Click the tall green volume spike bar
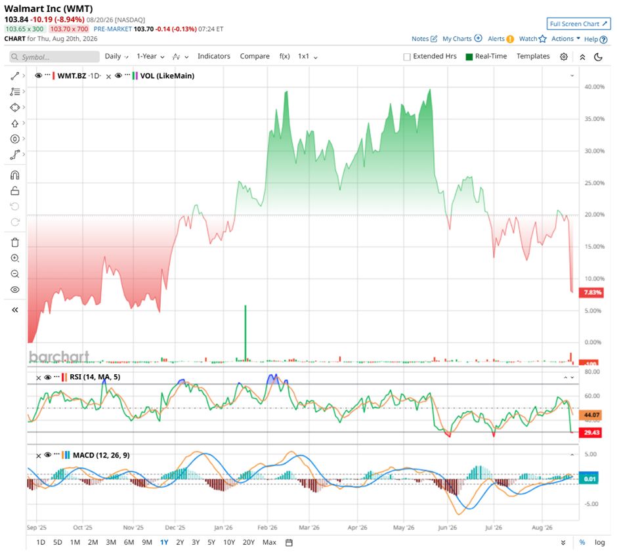Viewport: 617px width, 556px height. pos(245,333)
